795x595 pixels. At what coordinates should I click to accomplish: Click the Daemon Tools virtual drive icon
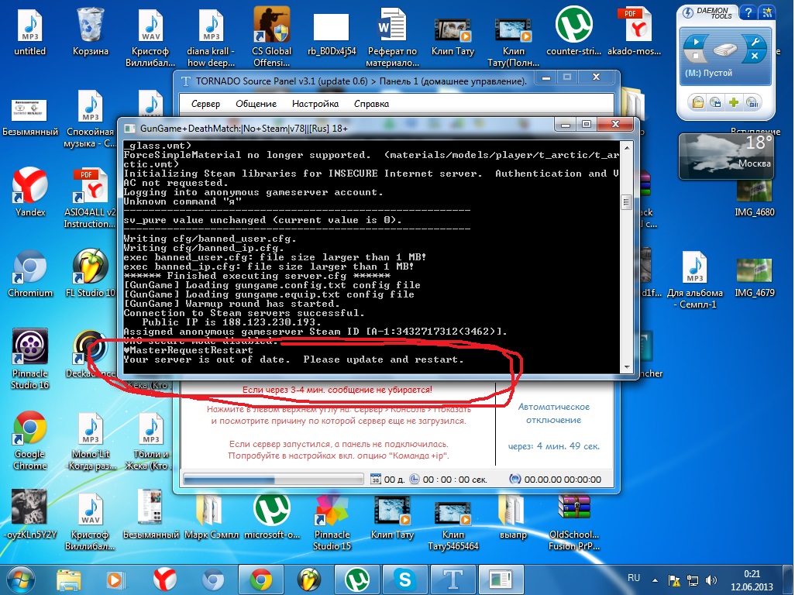[725, 49]
